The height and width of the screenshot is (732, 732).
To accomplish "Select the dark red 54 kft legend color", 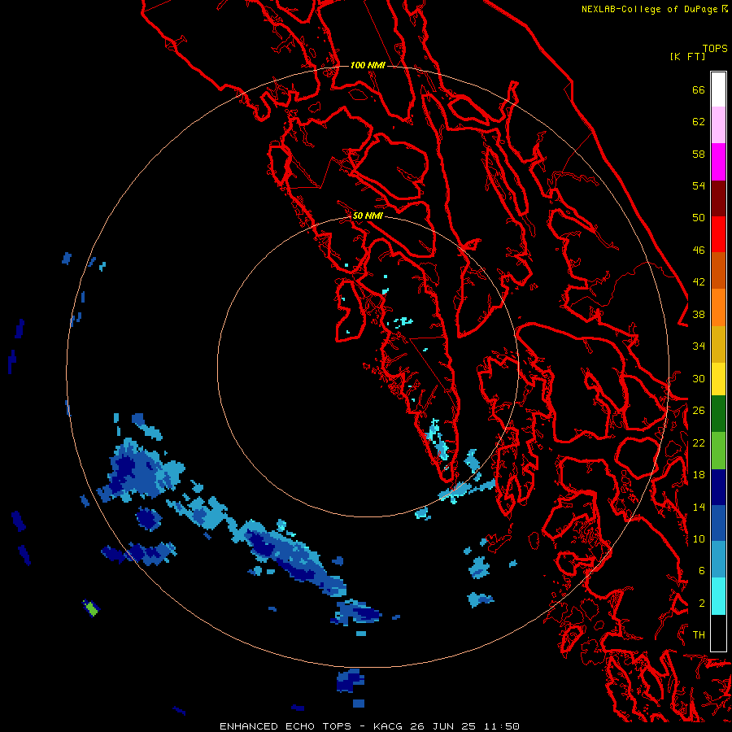I will click(x=718, y=198).
